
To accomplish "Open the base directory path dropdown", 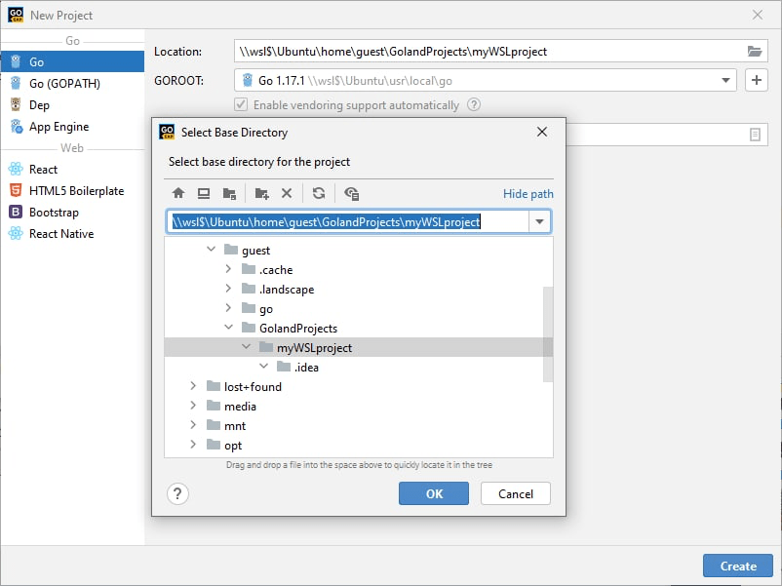I will pyautogui.click(x=539, y=221).
